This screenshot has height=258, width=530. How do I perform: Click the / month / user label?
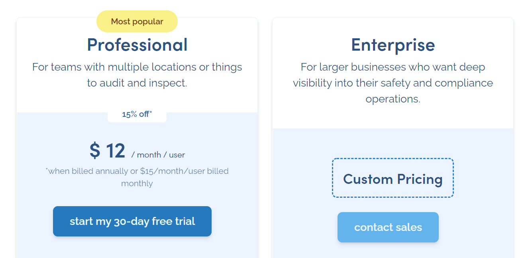(158, 155)
